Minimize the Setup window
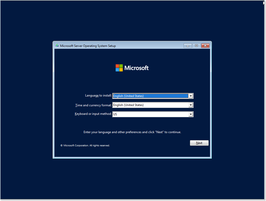266x201 pixels. (188, 46)
